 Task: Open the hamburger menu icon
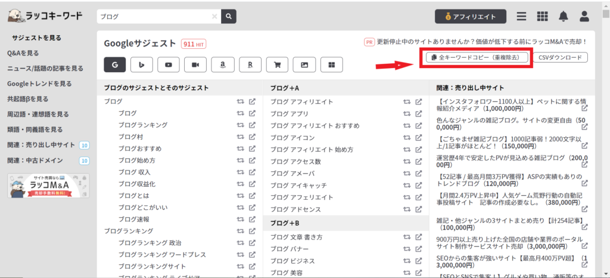click(522, 16)
